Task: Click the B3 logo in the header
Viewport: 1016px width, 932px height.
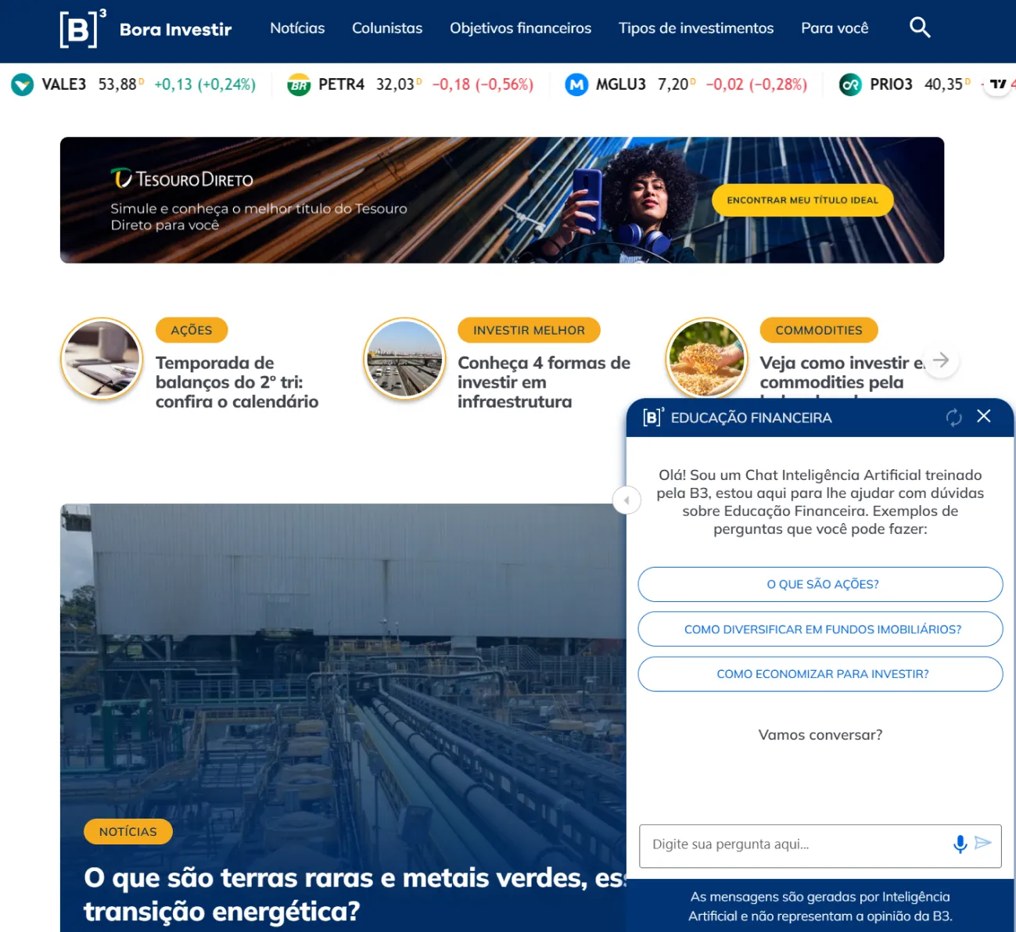Action: pyautogui.click(x=83, y=29)
